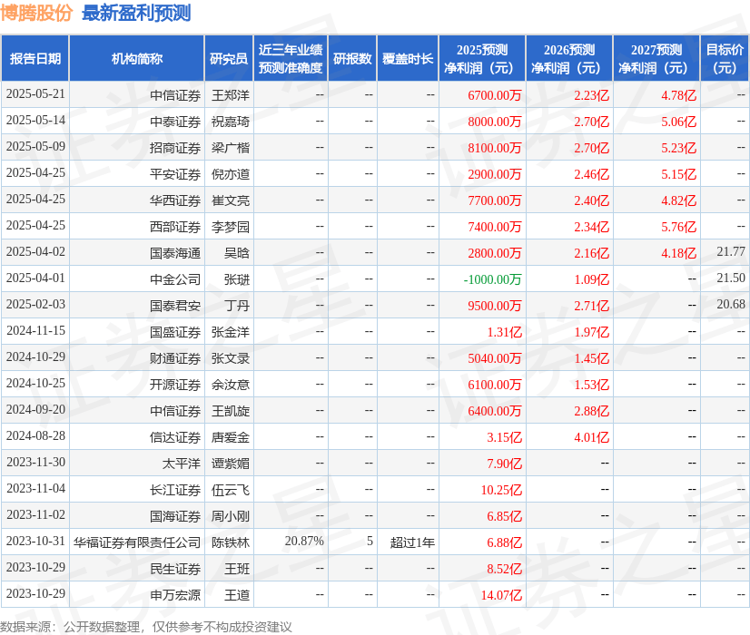Select date cell 2025-05-21
Image resolution: width=750 pixels, height=635 pixels.
coord(35,94)
